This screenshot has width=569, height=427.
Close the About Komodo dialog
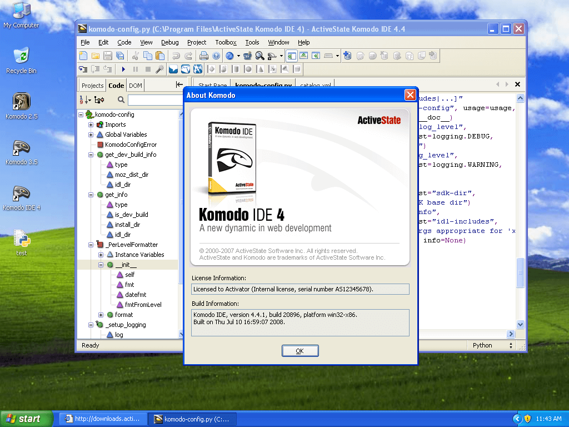pyautogui.click(x=410, y=95)
